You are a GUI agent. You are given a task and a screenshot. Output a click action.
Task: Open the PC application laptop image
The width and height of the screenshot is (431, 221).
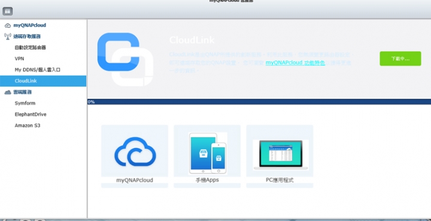click(281, 155)
